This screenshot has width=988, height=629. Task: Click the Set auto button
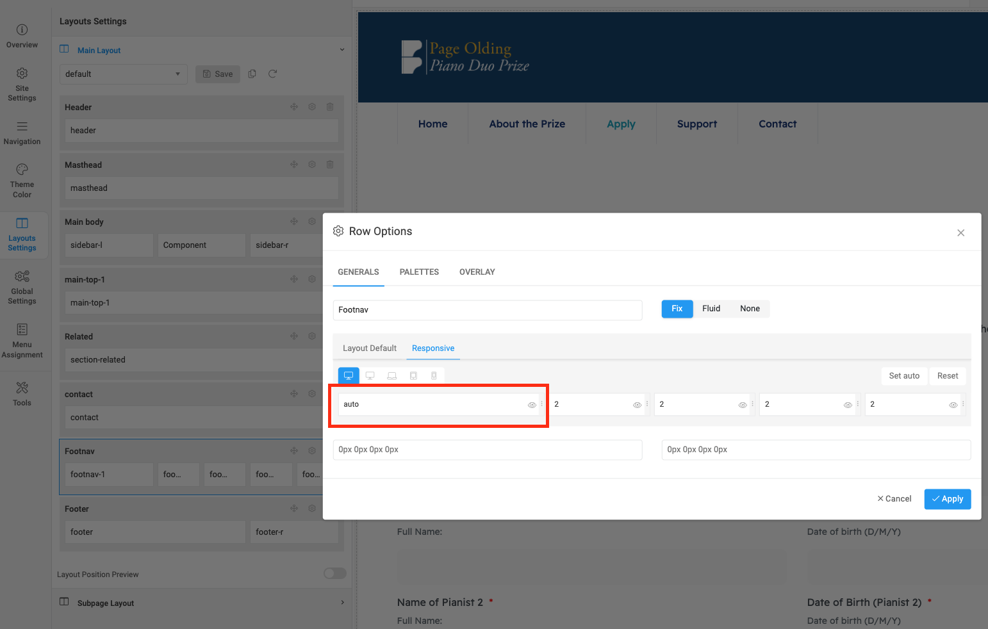tap(904, 376)
